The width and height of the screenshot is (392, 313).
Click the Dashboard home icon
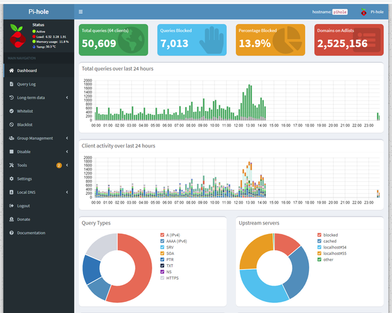[x=12, y=70]
